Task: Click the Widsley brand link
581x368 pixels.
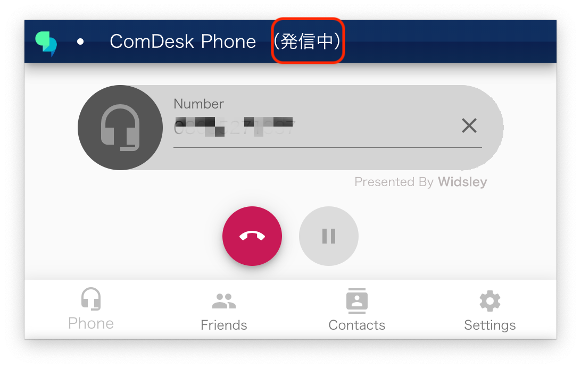Action: click(462, 182)
